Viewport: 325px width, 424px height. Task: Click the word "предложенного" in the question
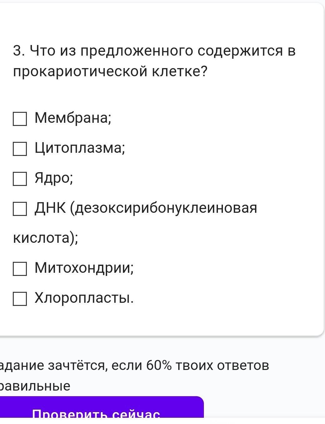coord(137,51)
